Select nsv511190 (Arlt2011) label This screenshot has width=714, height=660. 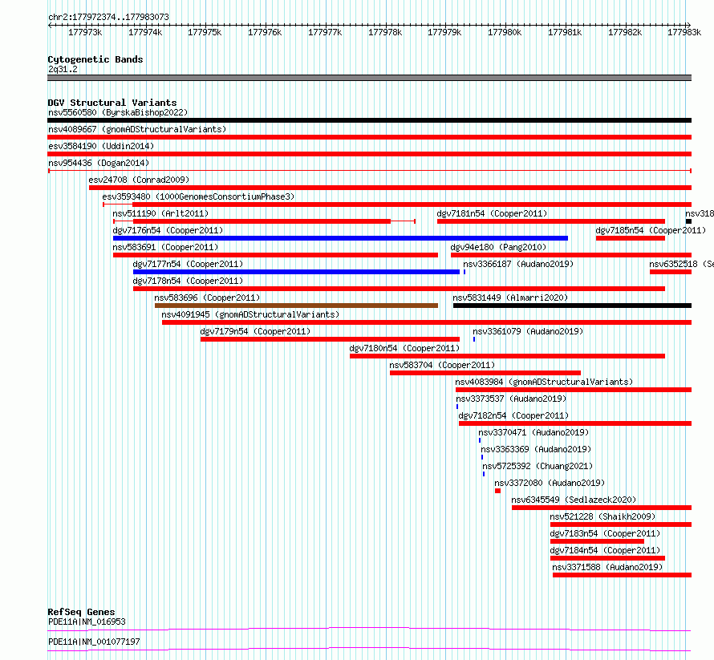point(160,213)
